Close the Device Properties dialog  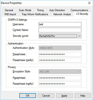(89, 3)
